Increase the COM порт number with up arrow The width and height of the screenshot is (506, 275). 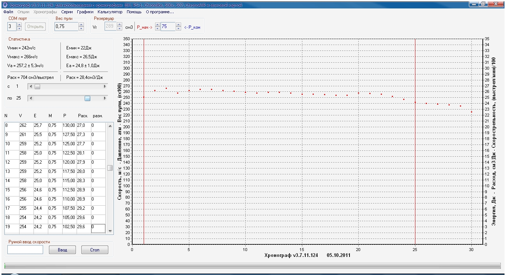click(x=20, y=24)
